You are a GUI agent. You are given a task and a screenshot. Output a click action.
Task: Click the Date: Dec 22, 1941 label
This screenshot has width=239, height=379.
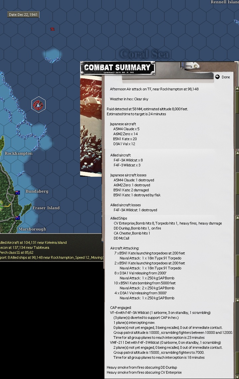23,15
